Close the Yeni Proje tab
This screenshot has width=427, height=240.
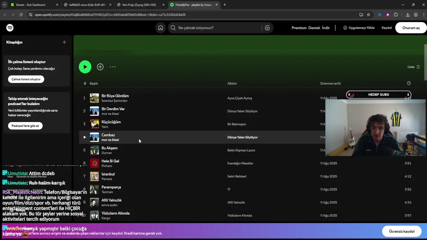click(163, 5)
